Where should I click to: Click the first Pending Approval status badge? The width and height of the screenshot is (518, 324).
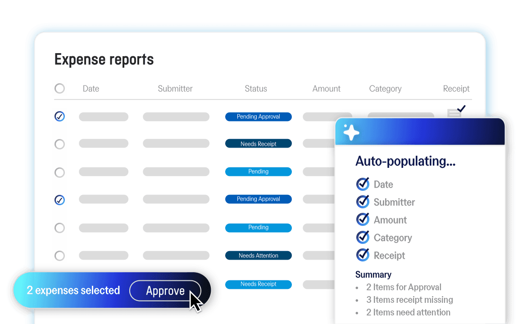click(x=259, y=117)
